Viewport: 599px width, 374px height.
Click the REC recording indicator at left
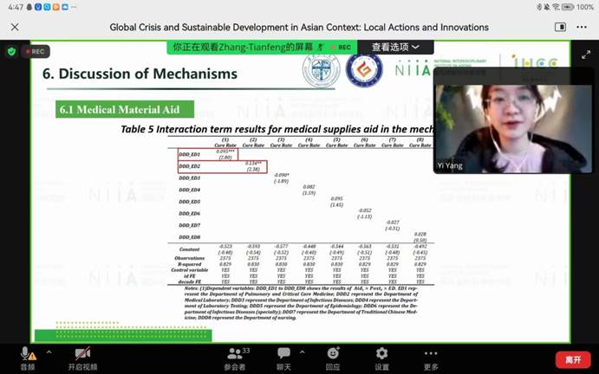[x=36, y=51]
